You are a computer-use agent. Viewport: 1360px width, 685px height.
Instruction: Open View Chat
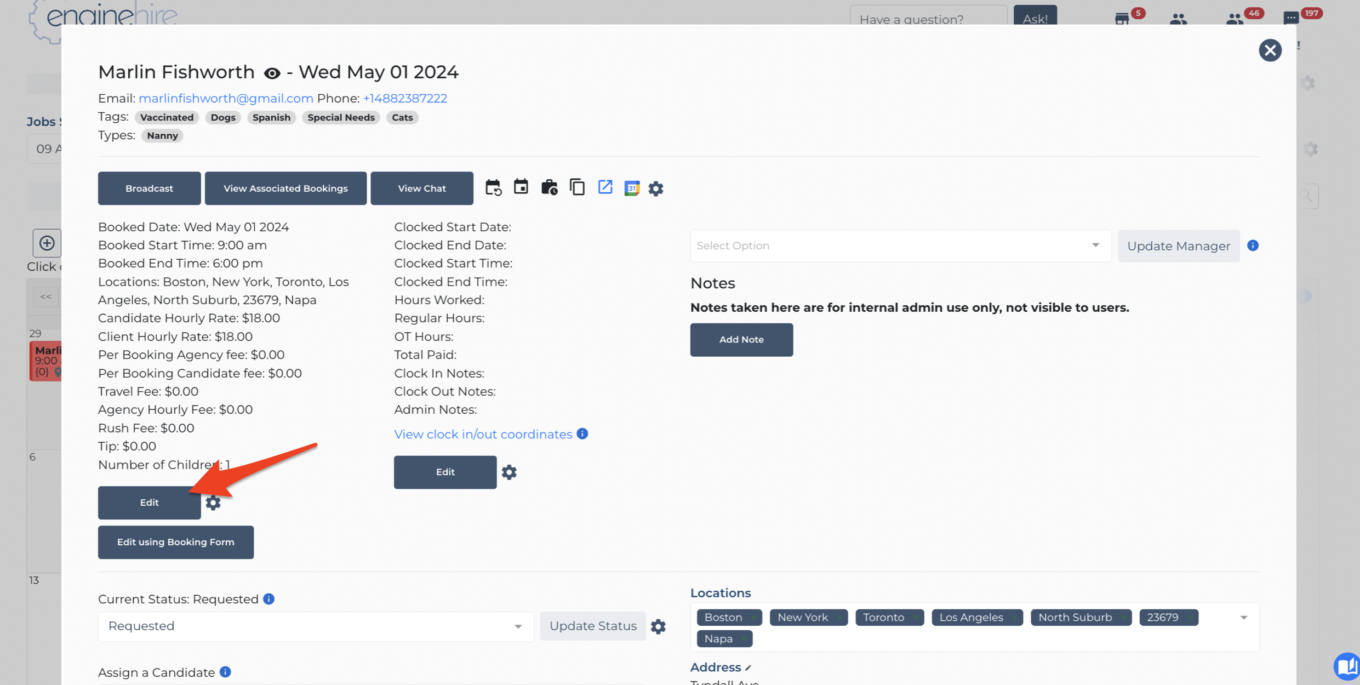(421, 189)
